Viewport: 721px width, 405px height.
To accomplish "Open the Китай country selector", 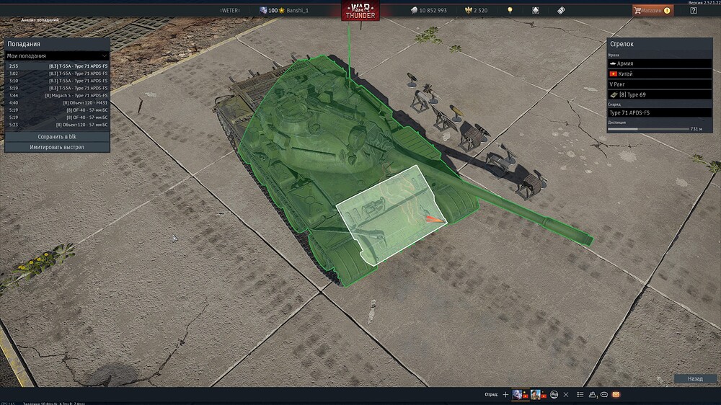I will coord(660,74).
